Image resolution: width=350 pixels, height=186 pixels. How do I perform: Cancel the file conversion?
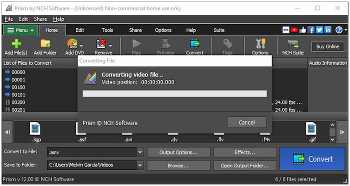point(246,122)
